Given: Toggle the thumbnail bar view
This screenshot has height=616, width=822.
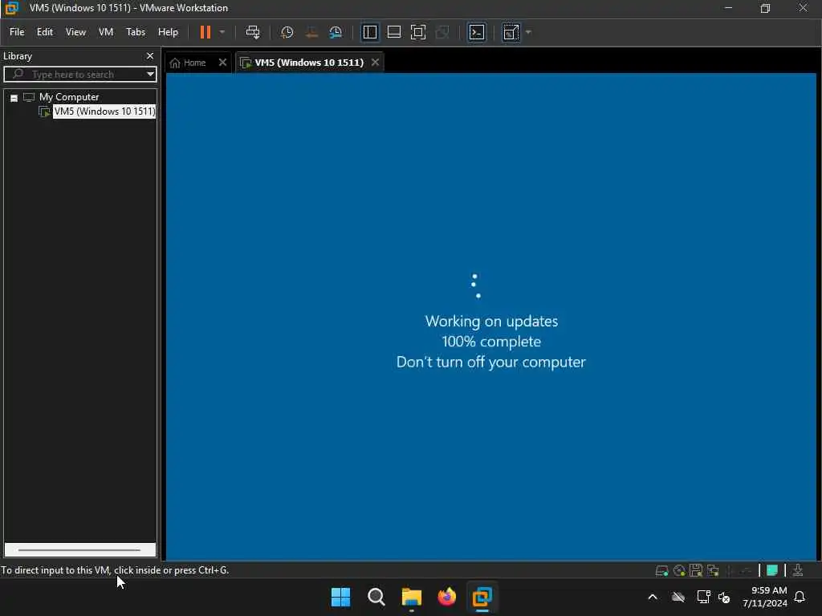Looking at the screenshot, I should (393, 32).
